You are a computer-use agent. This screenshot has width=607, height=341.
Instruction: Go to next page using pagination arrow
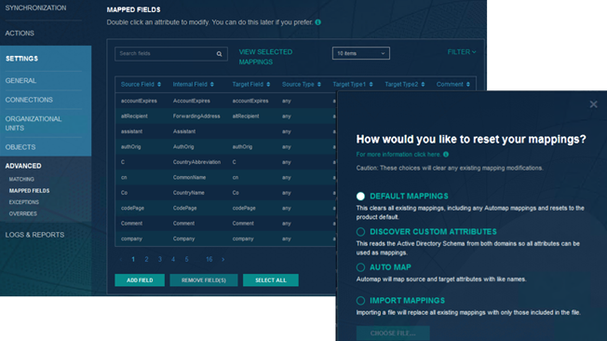click(223, 260)
